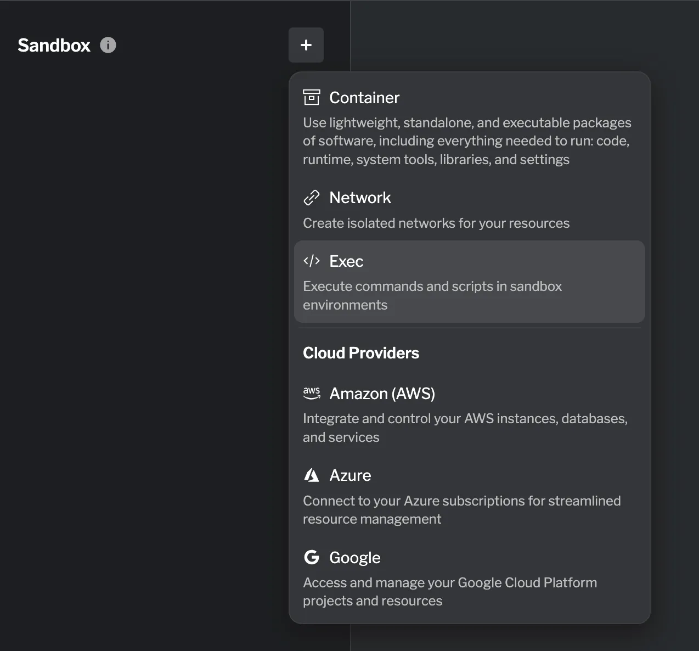Select Azure from Cloud Providers
The width and height of the screenshot is (699, 651).
coord(349,475)
